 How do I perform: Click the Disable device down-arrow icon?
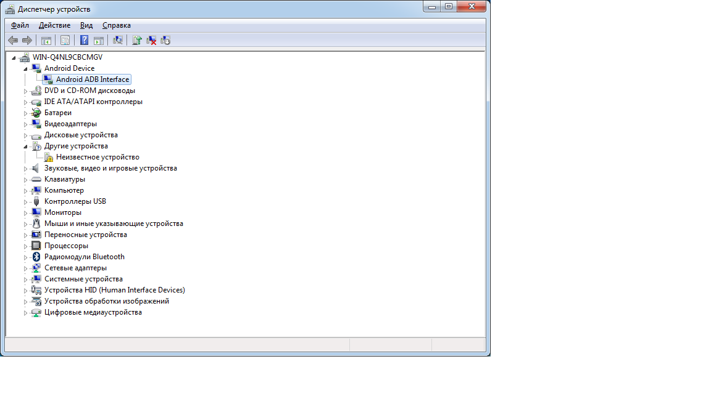coord(165,40)
